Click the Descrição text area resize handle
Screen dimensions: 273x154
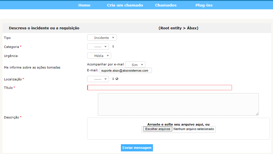(x=257, y=114)
